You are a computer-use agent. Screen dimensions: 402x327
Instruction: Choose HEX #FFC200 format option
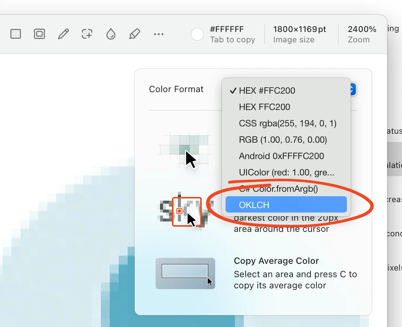pyautogui.click(x=286, y=91)
